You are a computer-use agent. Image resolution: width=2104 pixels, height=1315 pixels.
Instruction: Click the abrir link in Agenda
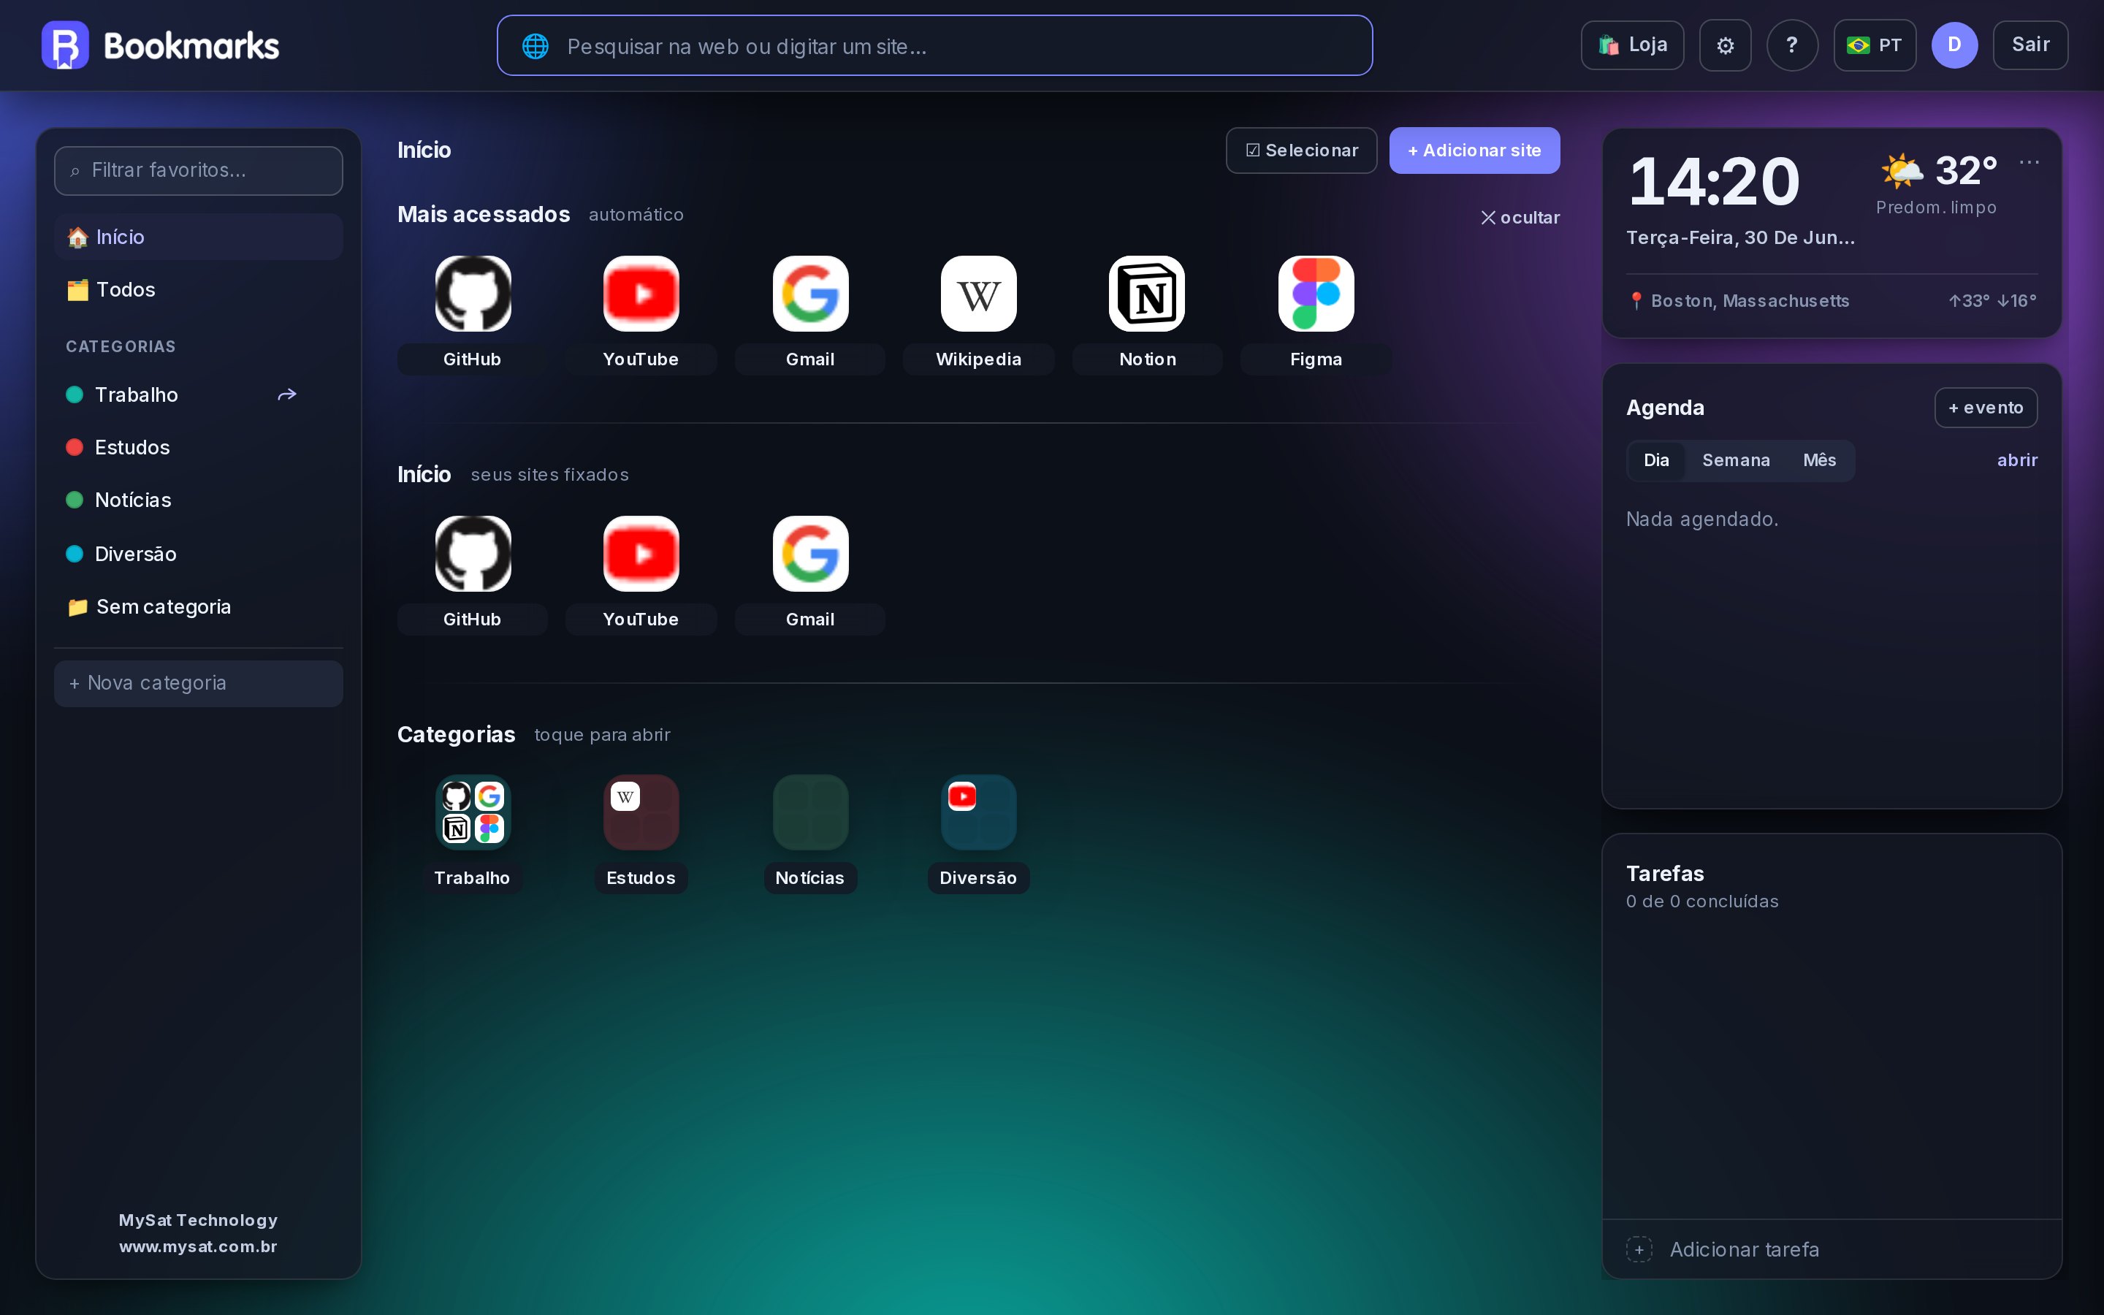(x=2017, y=460)
